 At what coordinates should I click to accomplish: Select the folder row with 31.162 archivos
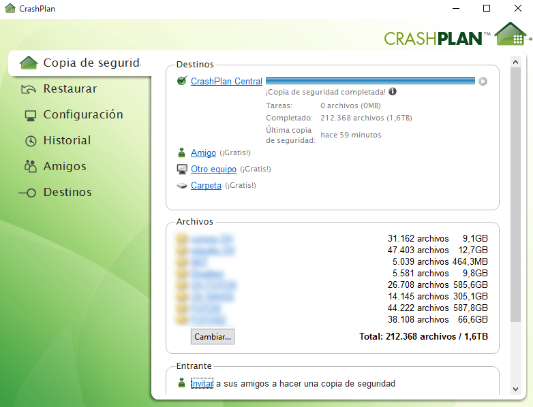[332, 239]
